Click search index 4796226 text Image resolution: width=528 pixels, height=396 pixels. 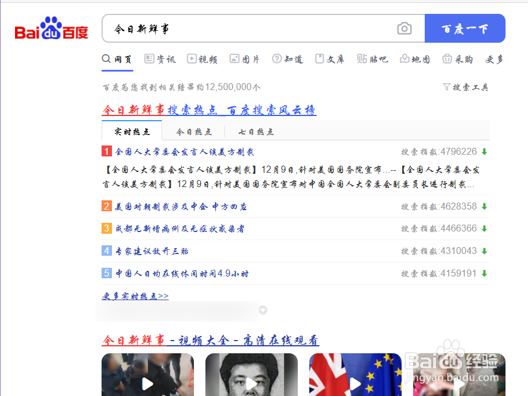pos(439,151)
